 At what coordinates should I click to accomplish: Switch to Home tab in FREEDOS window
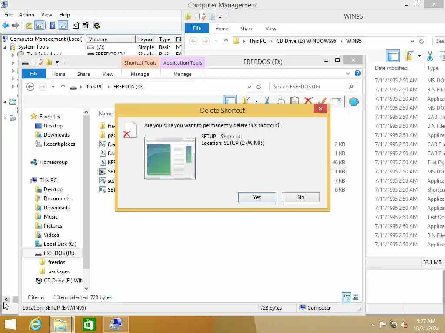(59, 74)
